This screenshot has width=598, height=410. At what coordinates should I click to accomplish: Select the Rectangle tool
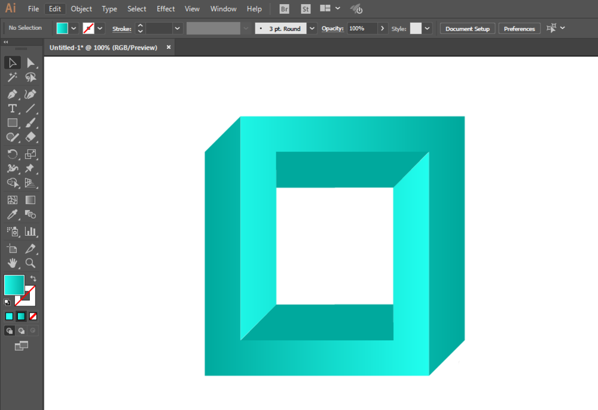(12, 123)
